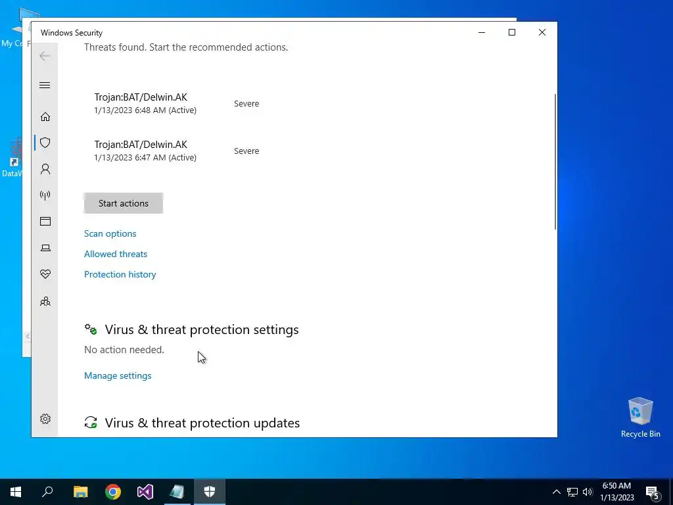Show hidden system tray icons

[x=556, y=492]
